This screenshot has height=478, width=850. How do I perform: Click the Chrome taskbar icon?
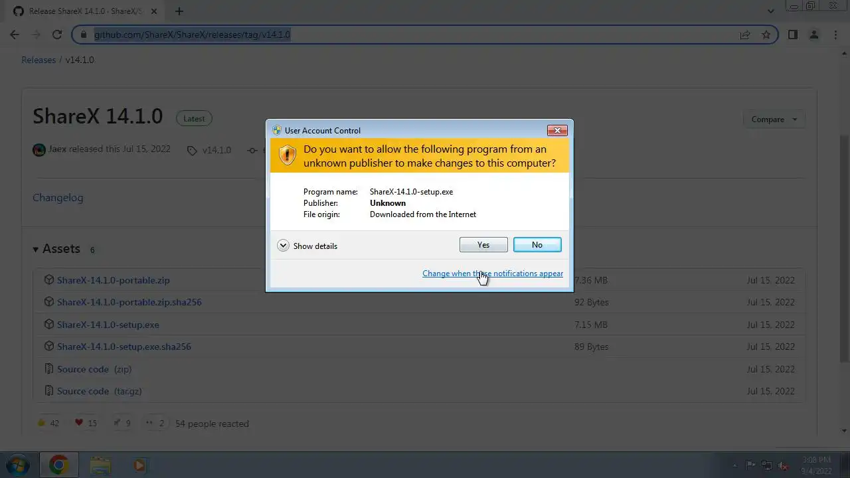[x=58, y=465]
